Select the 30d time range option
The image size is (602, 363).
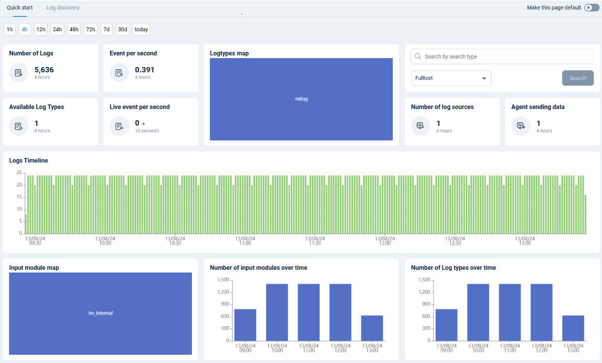click(122, 29)
